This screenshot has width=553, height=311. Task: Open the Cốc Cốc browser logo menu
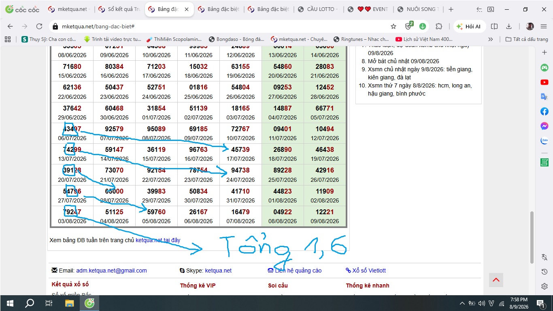[22, 9]
